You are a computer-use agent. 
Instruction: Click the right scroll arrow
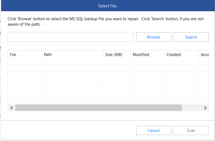point(205,108)
